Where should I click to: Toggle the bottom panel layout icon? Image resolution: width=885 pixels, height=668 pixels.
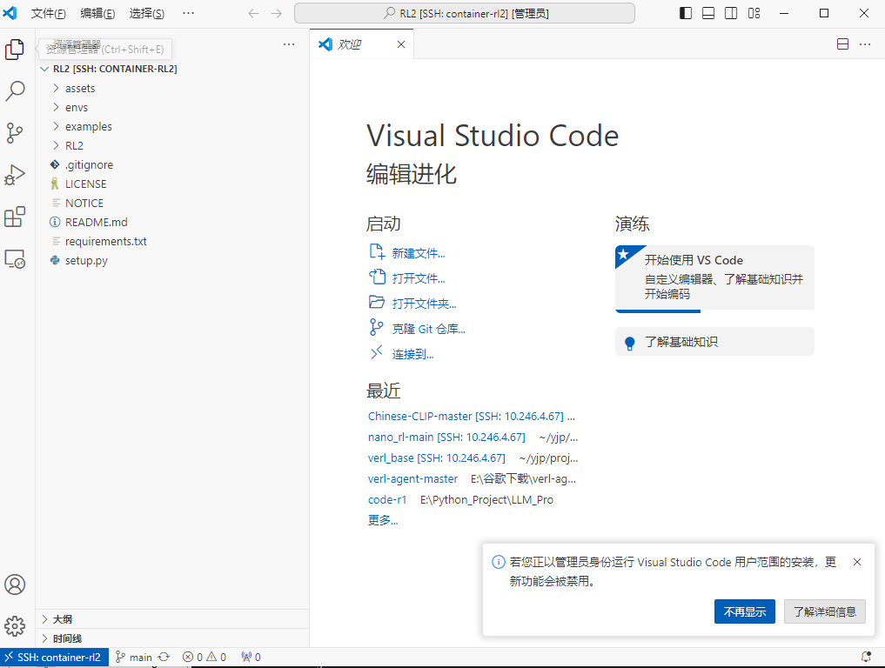click(708, 13)
